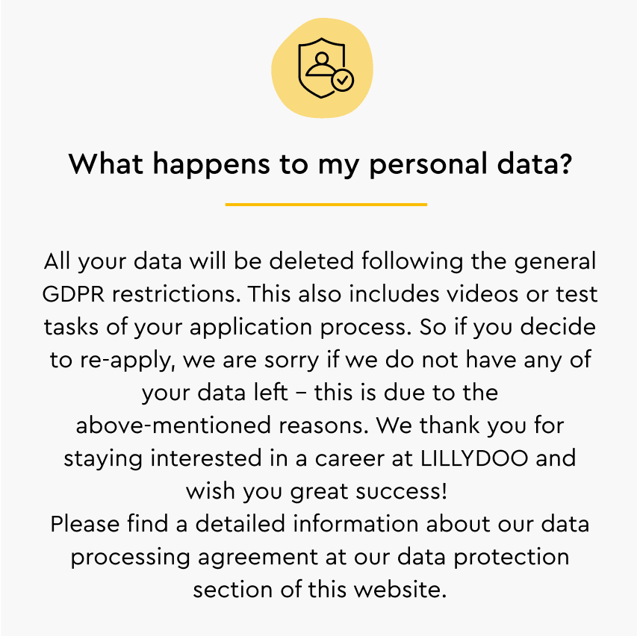Screen dimensions: 637x636
Task: Click the 'above-mentioned reasons' phrase
Action: point(222,425)
